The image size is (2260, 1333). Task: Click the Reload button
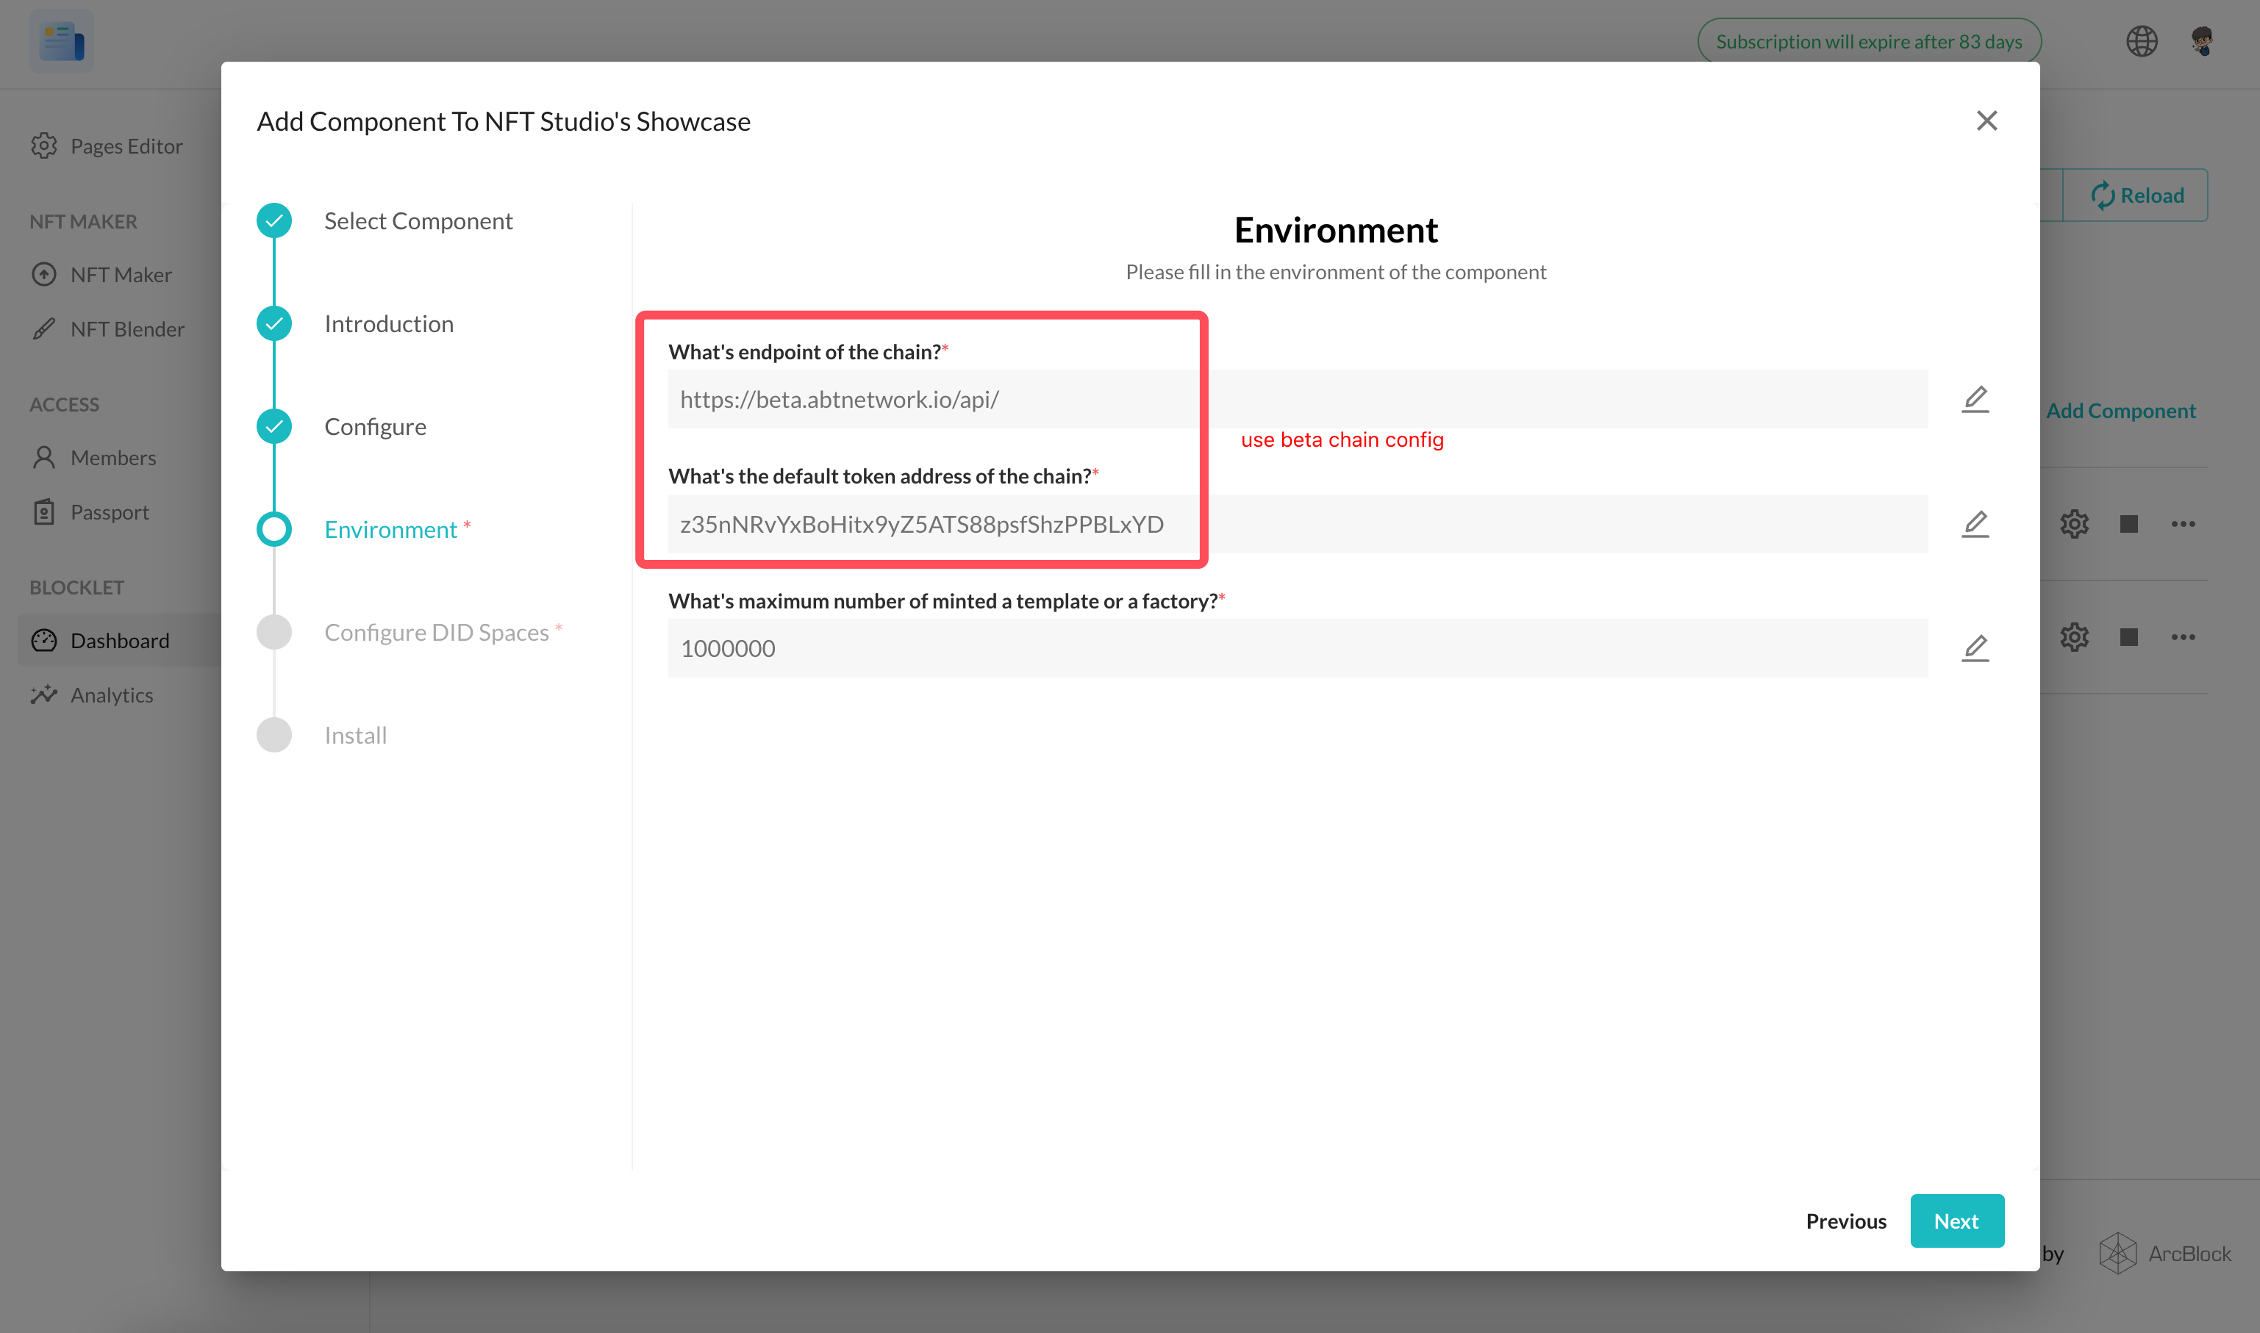point(2136,195)
